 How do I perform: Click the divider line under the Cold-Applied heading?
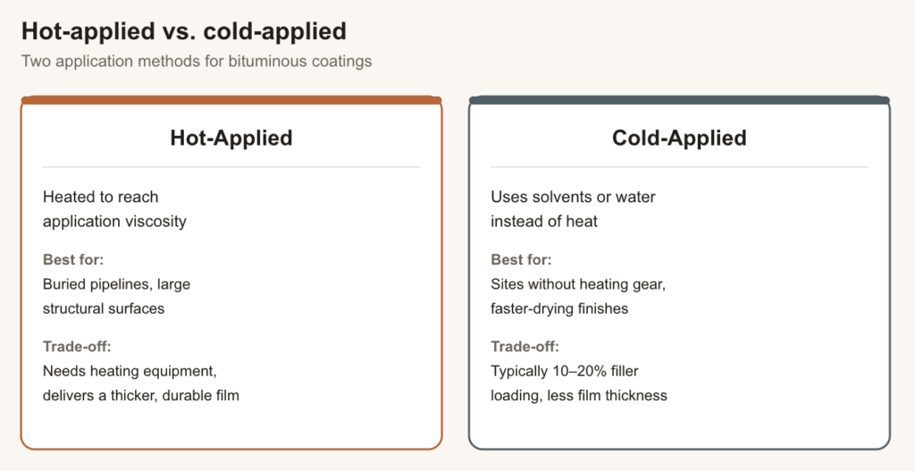679,167
